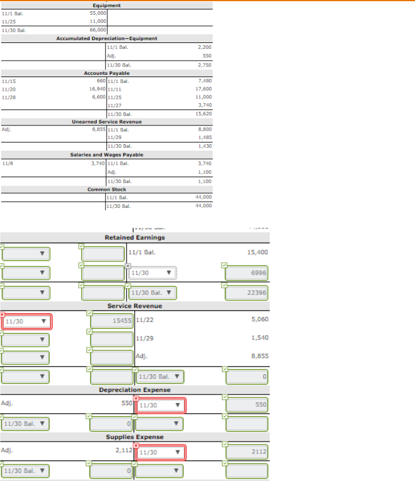Click red X badge on Service Revenue 11/30 dropdown
The height and width of the screenshot is (481, 415).
point(2,314)
